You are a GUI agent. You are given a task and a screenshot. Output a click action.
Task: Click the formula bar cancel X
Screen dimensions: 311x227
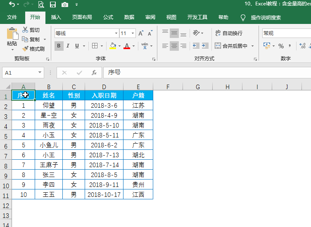tap(64, 73)
